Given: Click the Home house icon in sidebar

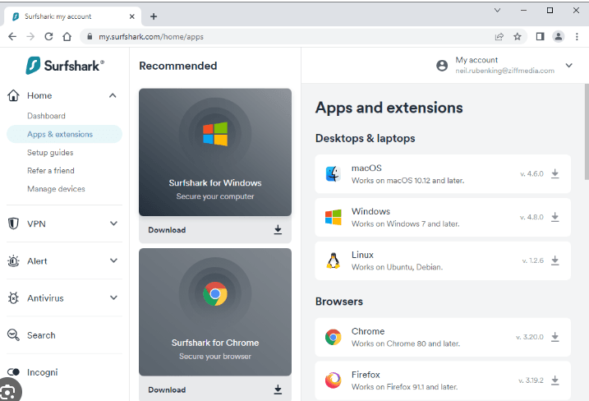Looking at the screenshot, I should click(x=13, y=95).
